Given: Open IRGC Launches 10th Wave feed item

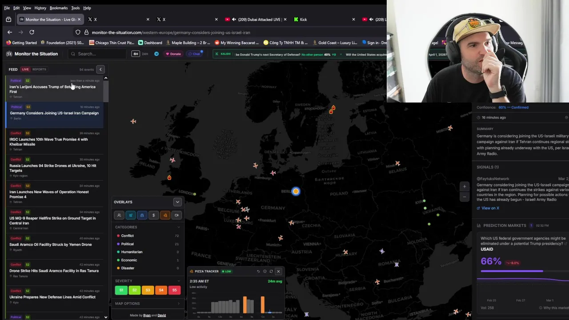Looking at the screenshot, I should pyautogui.click(x=55, y=142).
